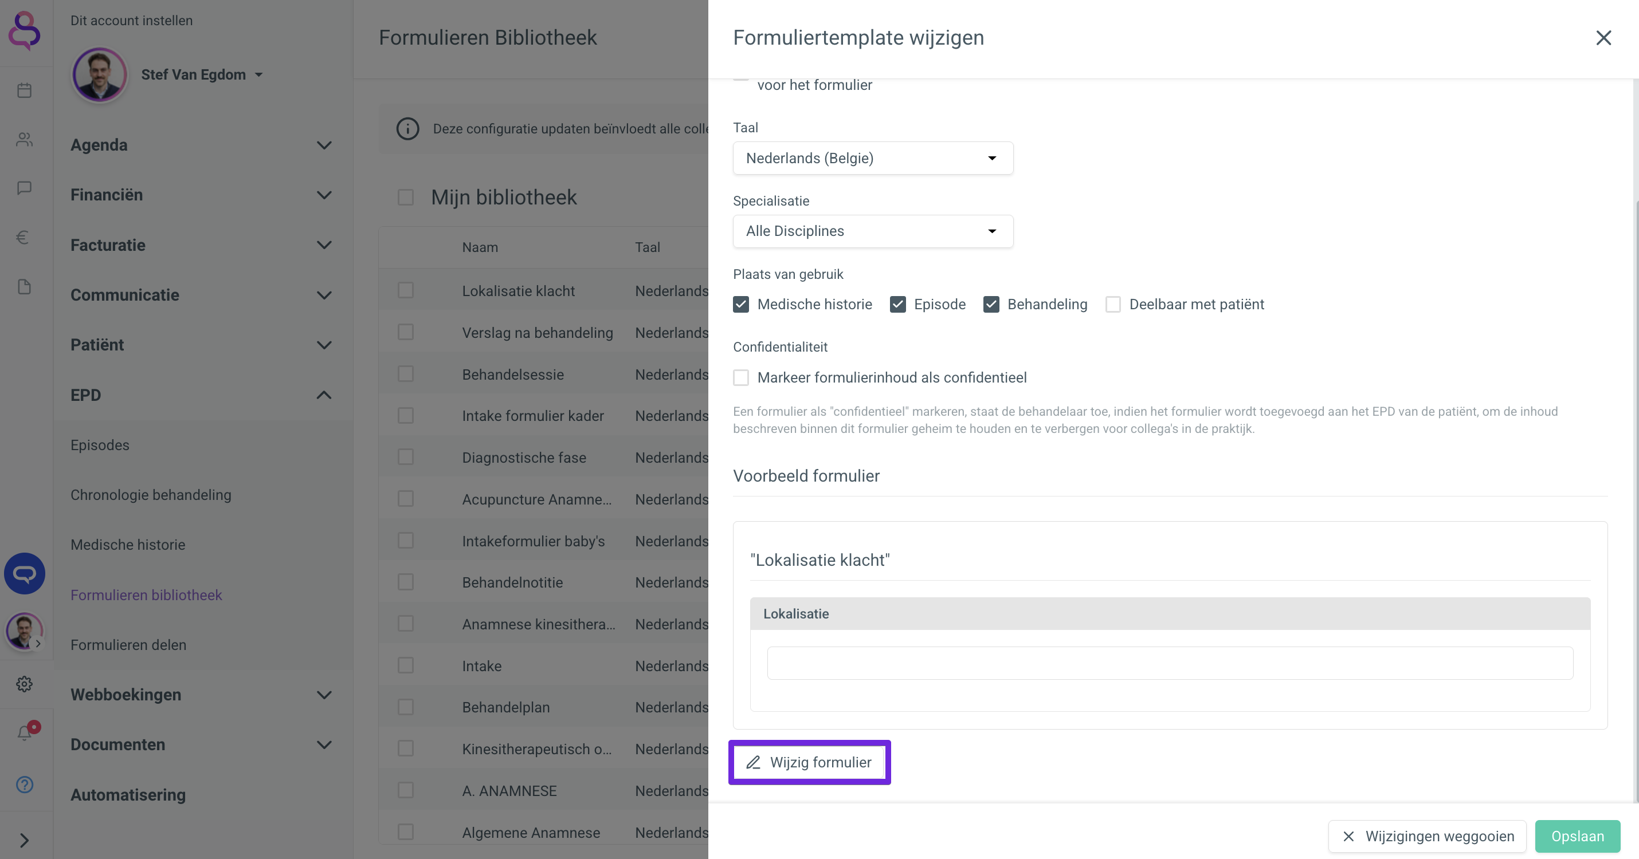
Task: Open the help question mark icon
Action: pos(24,785)
